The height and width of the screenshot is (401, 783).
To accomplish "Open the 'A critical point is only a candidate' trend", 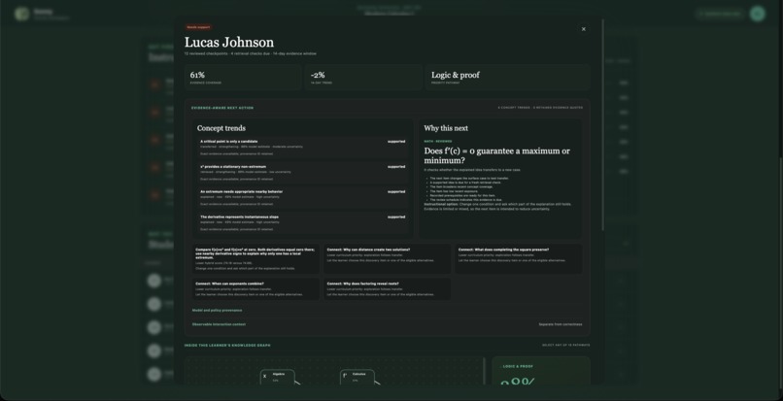I will click(x=303, y=148).
